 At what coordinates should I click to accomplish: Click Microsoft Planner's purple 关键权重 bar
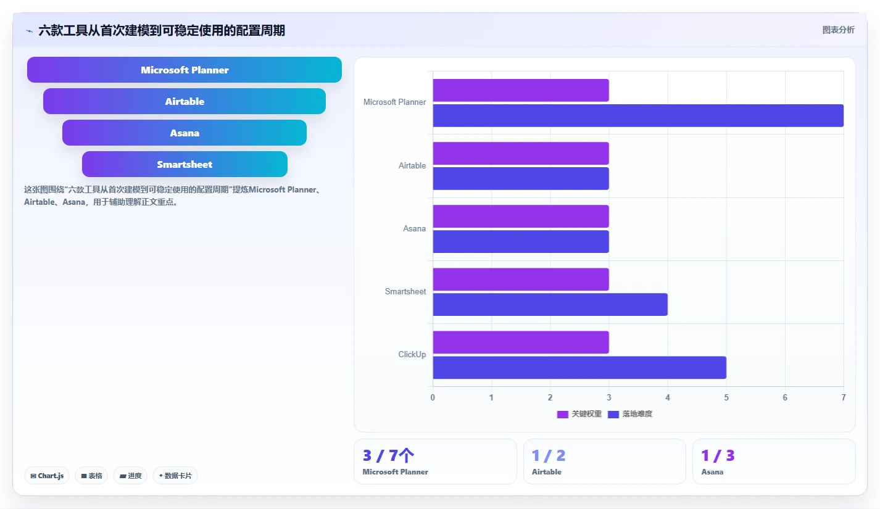tap(521, 90)
